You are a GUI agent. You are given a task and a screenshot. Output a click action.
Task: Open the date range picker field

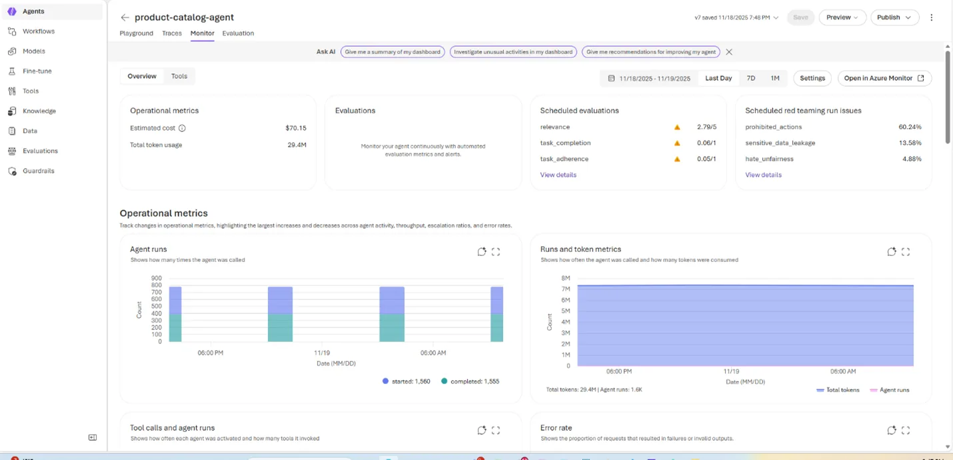coord(648,78)
